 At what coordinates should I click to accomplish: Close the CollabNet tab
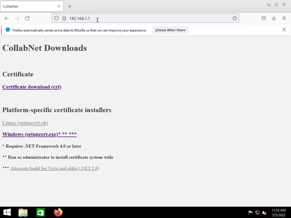tap(59, 6)
